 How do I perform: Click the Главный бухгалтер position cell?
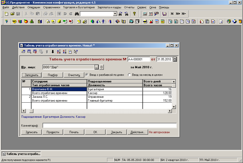[115, 101]
